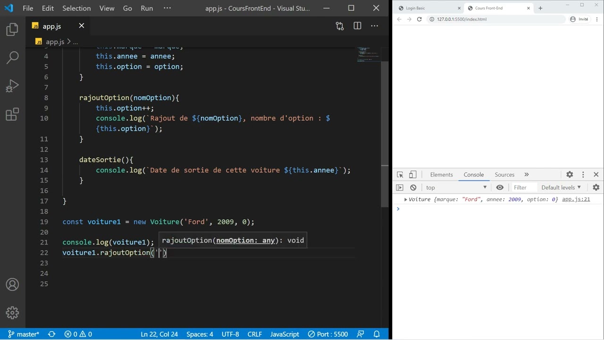Reload the page in Chrome
Viewport: 604px width, 340px height.
(419, 19)
